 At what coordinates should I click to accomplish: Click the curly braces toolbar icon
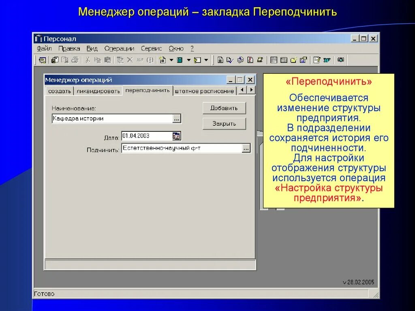coord(150,60)
